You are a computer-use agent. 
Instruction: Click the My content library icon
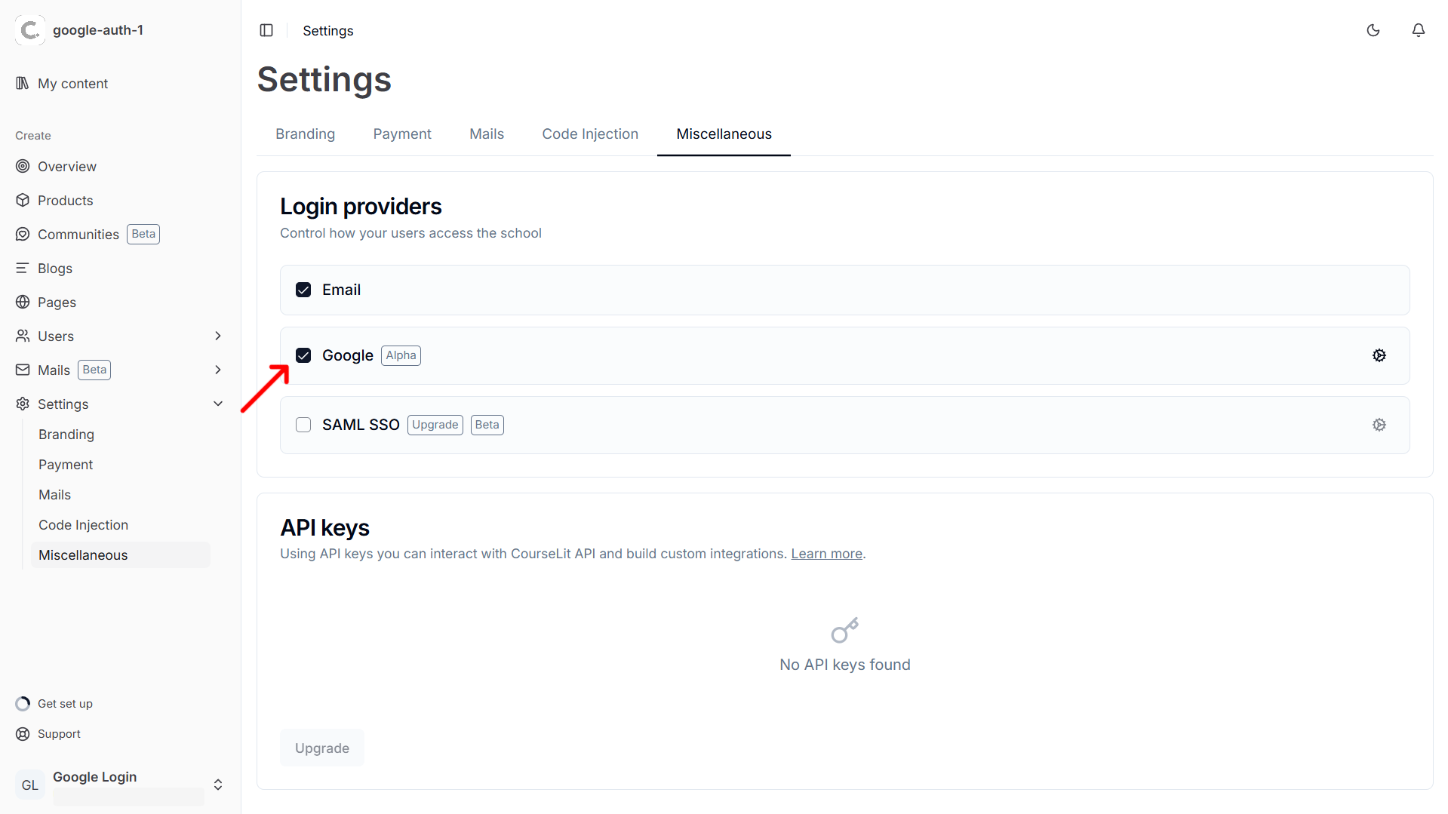22,83
